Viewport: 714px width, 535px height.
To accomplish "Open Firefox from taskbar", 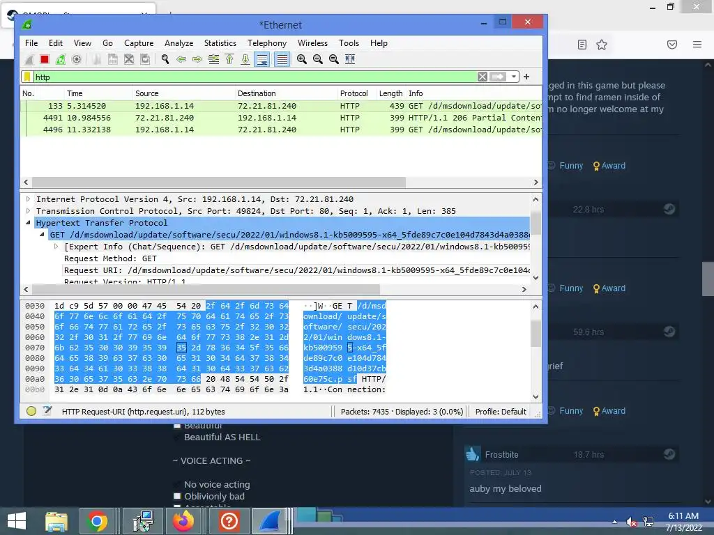I will (183, 521).
